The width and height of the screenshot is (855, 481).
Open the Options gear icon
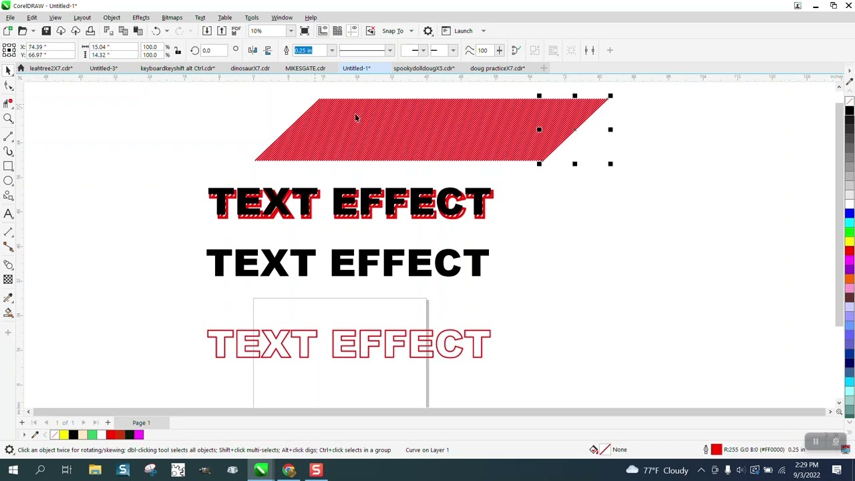428,31
